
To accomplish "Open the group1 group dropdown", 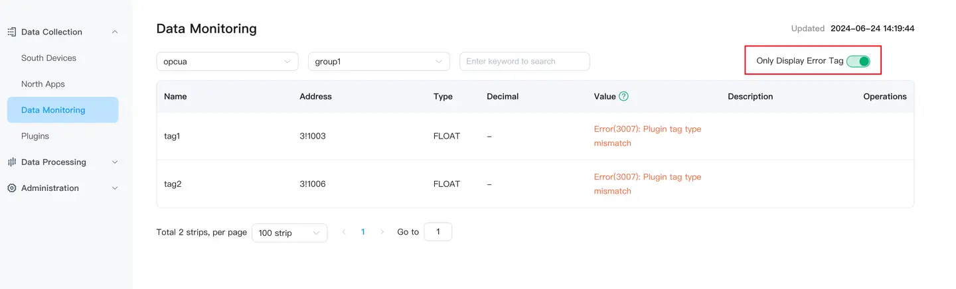I will pos(378,62).
